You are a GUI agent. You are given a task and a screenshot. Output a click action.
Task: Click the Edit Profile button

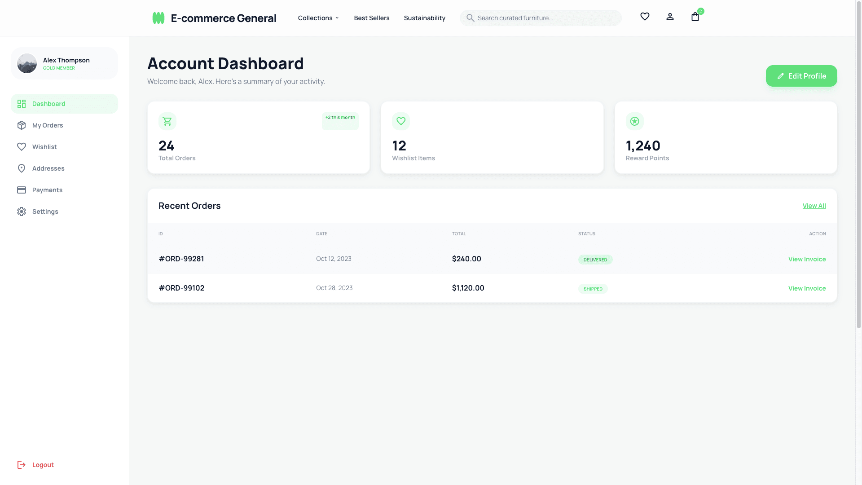[801, 76]
